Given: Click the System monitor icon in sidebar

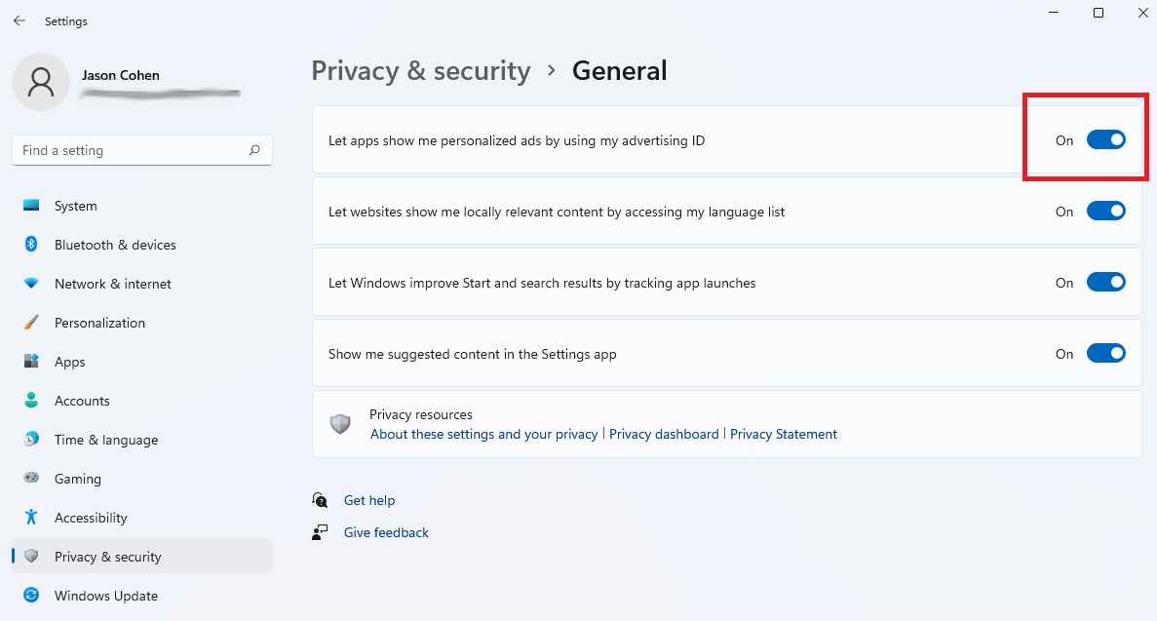Looking at the screenshot, I should [x=31, y=206].
